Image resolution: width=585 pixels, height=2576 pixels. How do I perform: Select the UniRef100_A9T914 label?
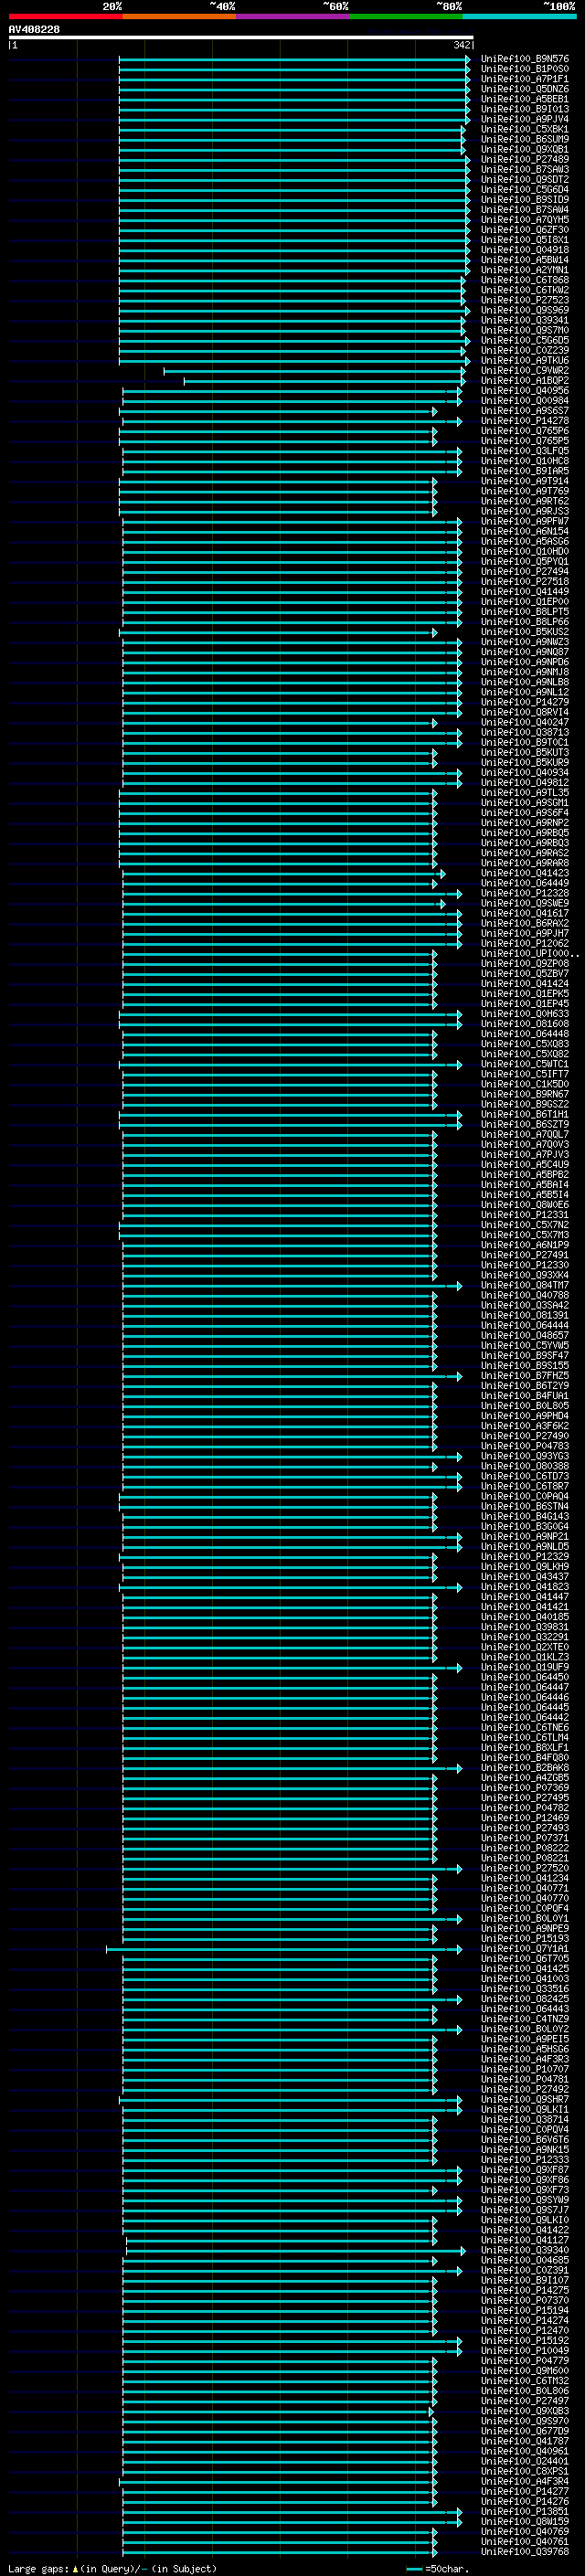tap(525, 481)
